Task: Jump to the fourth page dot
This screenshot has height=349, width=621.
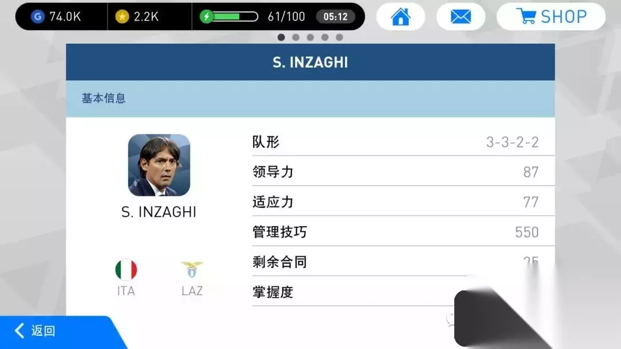Action: pos(325,37)
